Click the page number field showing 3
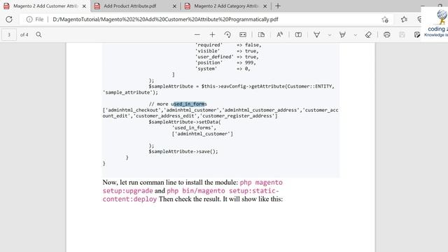 click(x=9, y=34)
